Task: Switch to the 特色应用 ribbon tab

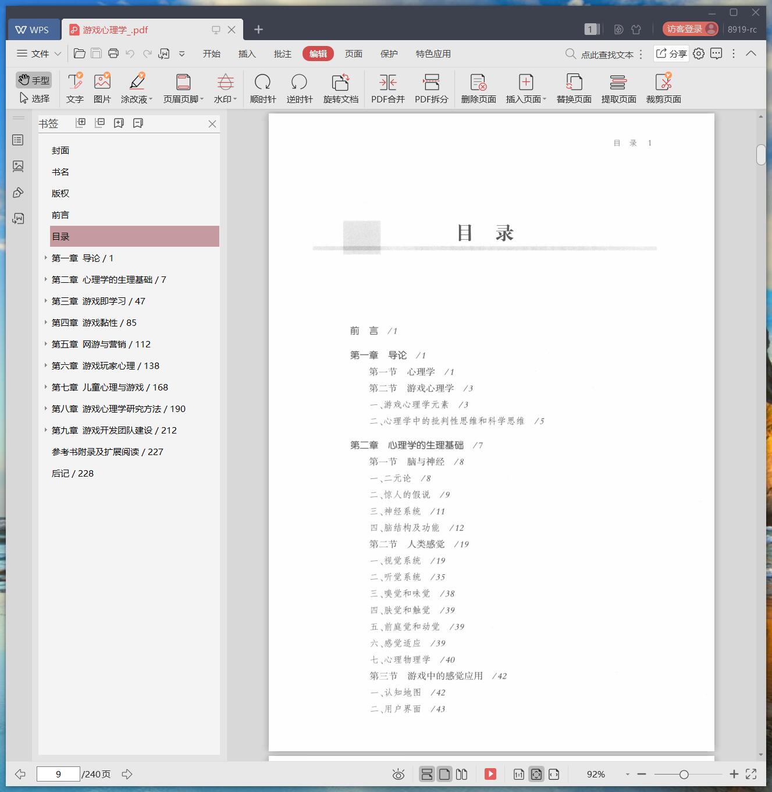Action: pos(433,54)
